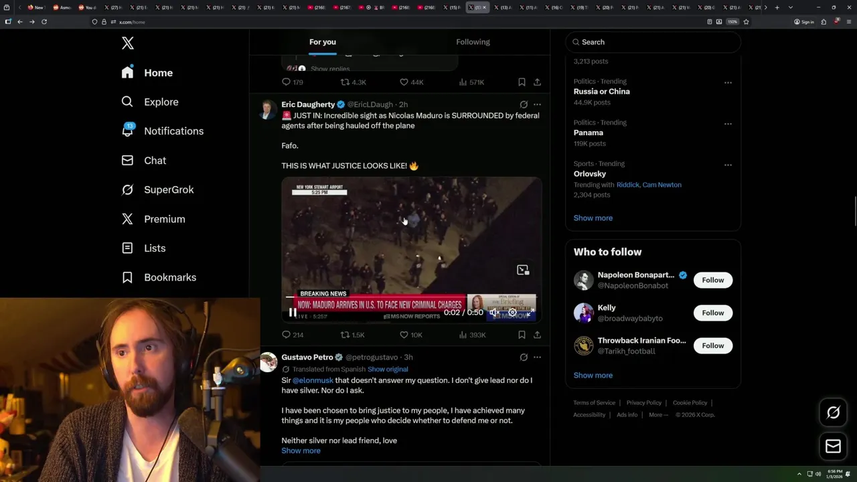Image resolution: width=857 pixels, height=482 pixels.
Task: Follow Napoleon Bonaparte account
Action: tap(713, 280)
